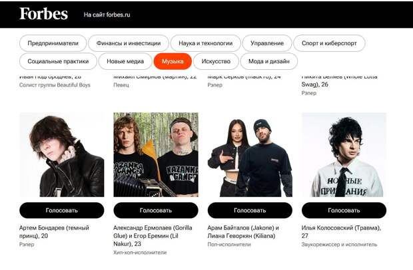
Task: Open Илья Колосовский's photo
Action: point(344,154)
